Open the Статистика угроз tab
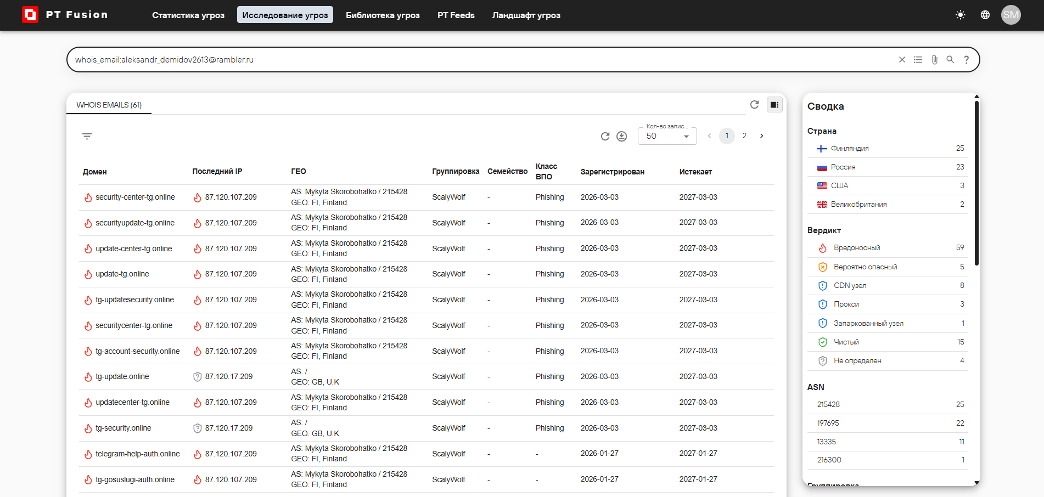Screen dimensions: 1044x497 [x=188, y=15]
